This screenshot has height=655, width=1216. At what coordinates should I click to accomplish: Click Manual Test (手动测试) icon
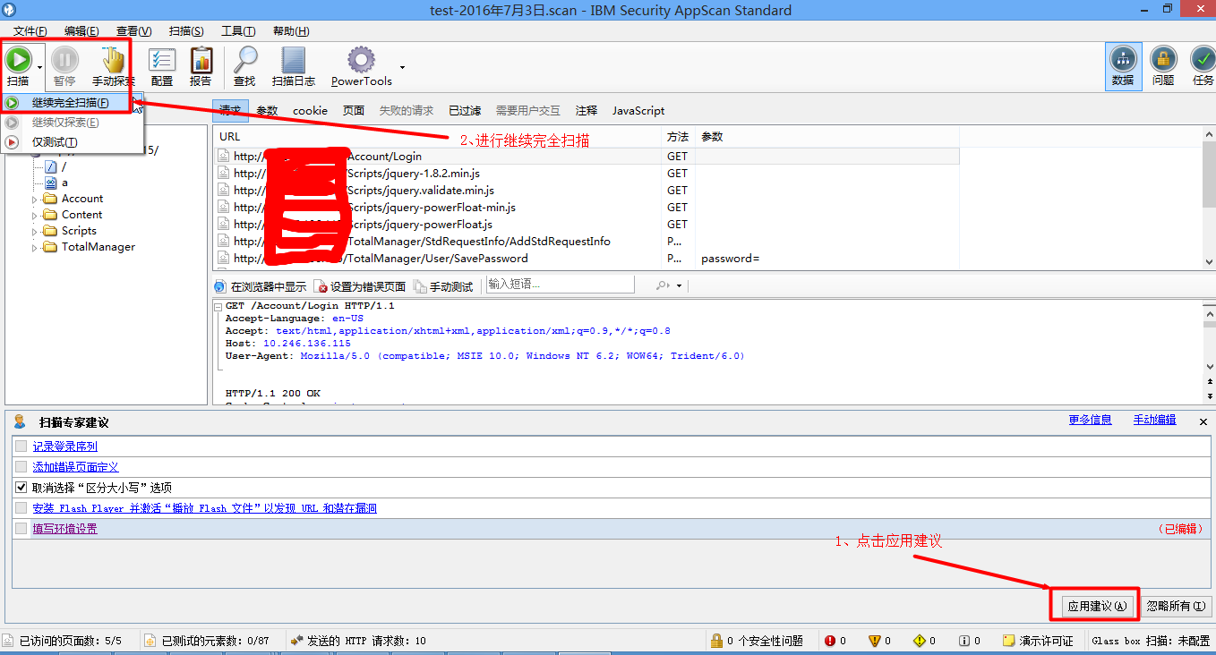coord(420,286)
